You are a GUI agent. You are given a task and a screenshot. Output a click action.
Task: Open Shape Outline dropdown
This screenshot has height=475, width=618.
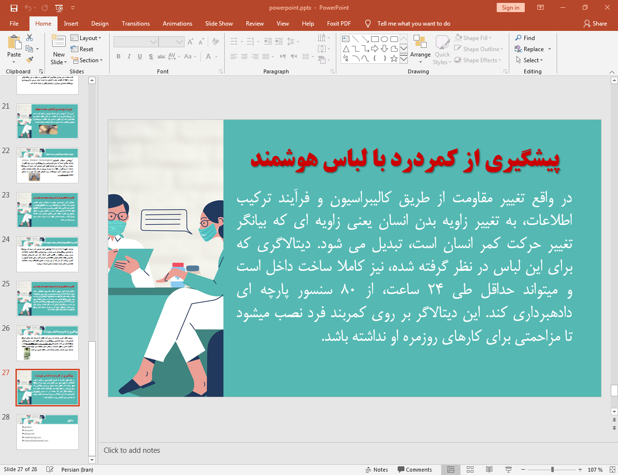click(x=479, y=49)
